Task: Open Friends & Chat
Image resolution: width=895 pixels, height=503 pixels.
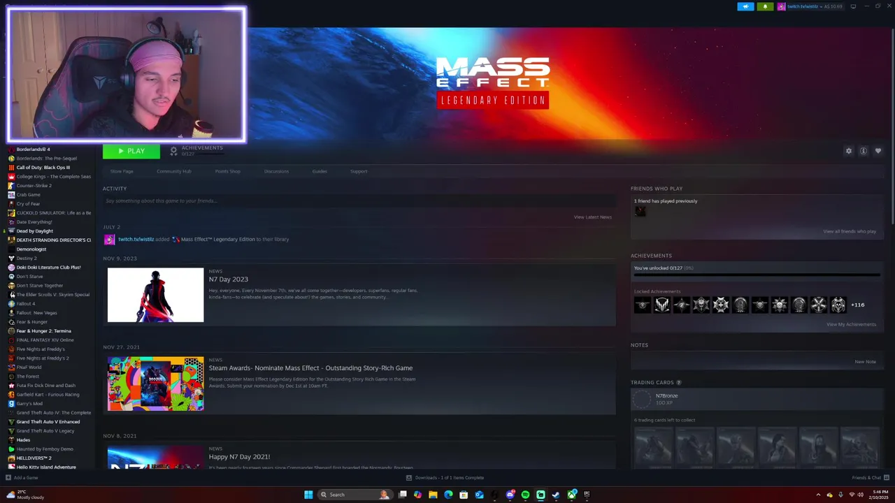Action: tap(870, 478)
